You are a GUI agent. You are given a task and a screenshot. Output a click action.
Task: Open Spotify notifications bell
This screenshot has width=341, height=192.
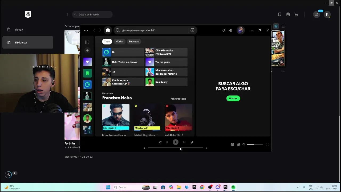pyautogui.click(x=224, y=30)
